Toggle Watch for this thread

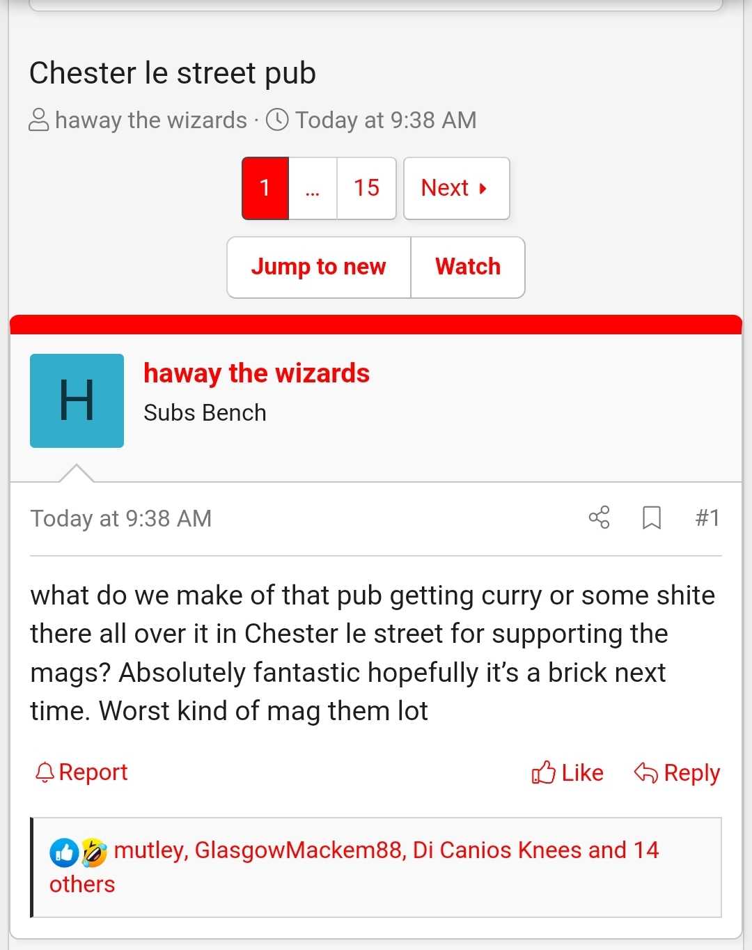click(468, 267)
